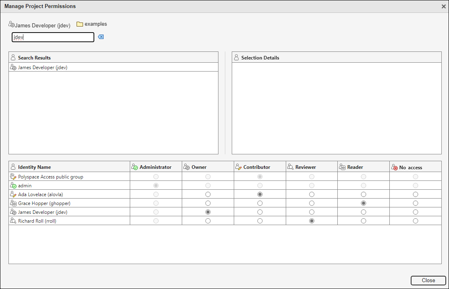
Task: Set Ada Lovelace as Owner
Action: (208, 195)
